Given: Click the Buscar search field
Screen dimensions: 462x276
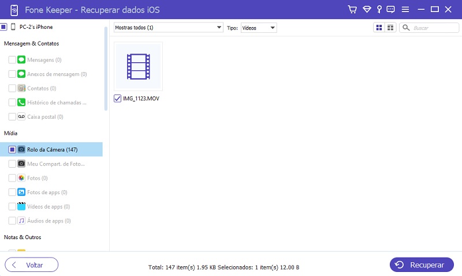Looking at the screenshot, I should click(x=429, y=28).
